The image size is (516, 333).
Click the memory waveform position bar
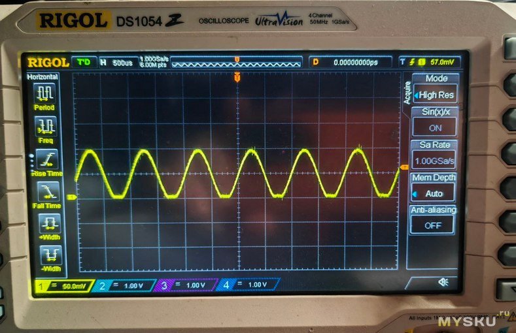click(236, 63)
